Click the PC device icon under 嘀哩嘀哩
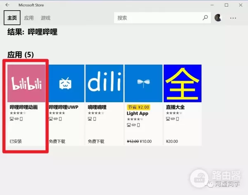 [x=90, y=119]
